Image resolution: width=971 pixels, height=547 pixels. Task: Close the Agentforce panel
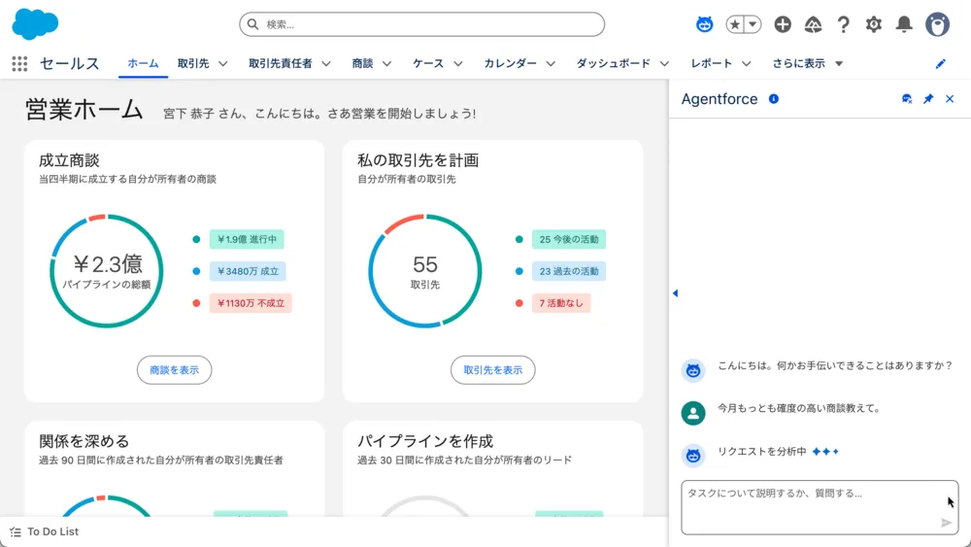click(x=950, y=98)
